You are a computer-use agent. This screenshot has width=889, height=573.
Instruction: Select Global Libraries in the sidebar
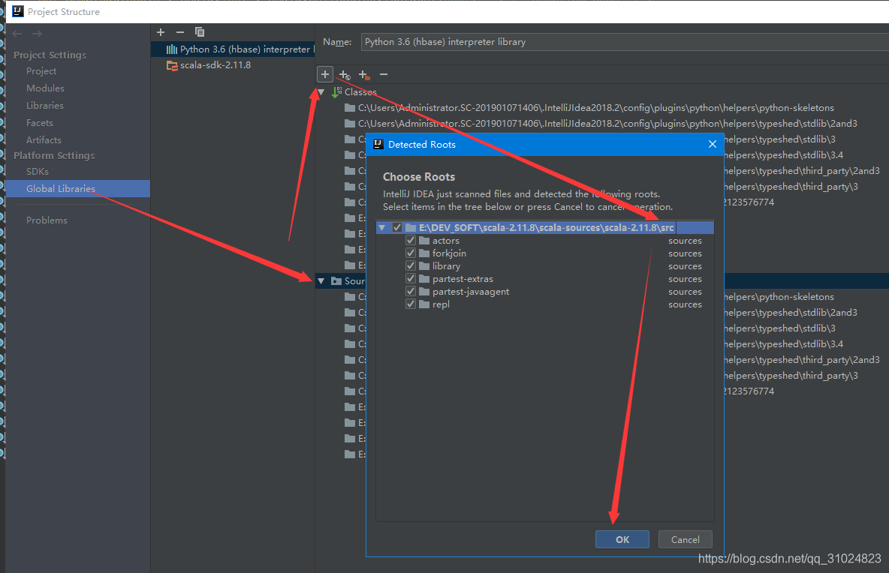tap(77, 188)
